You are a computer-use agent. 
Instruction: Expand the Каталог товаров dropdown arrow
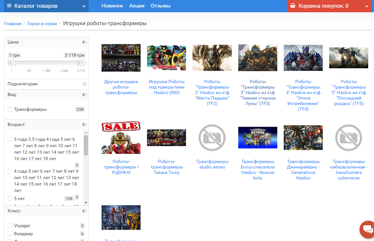point(84,6)
